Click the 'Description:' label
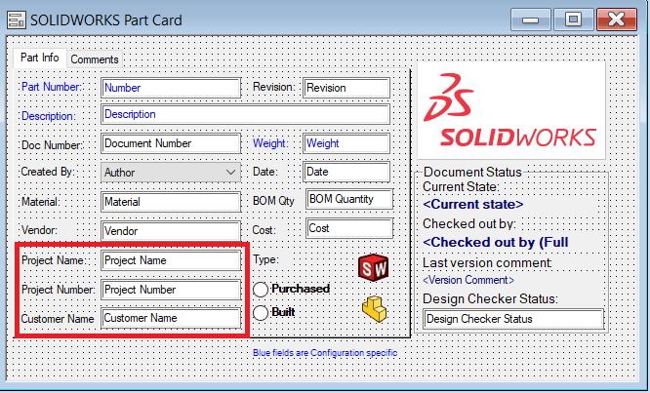650x393 pixels. click(49, 116)
